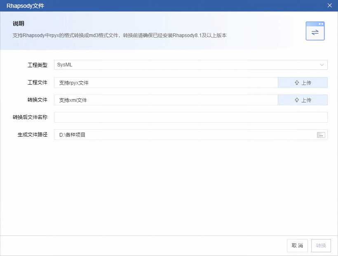Upload a conversion file via 转换文件 上传
Screen dimensions: 338x256
tap(303, 100)
